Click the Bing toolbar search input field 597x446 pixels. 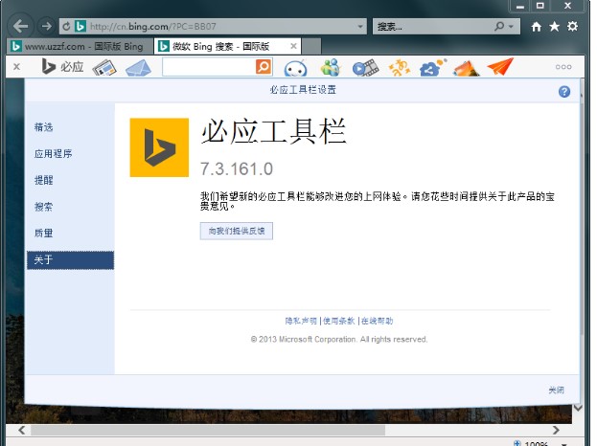pyautogui.click(x=208, y=67)
